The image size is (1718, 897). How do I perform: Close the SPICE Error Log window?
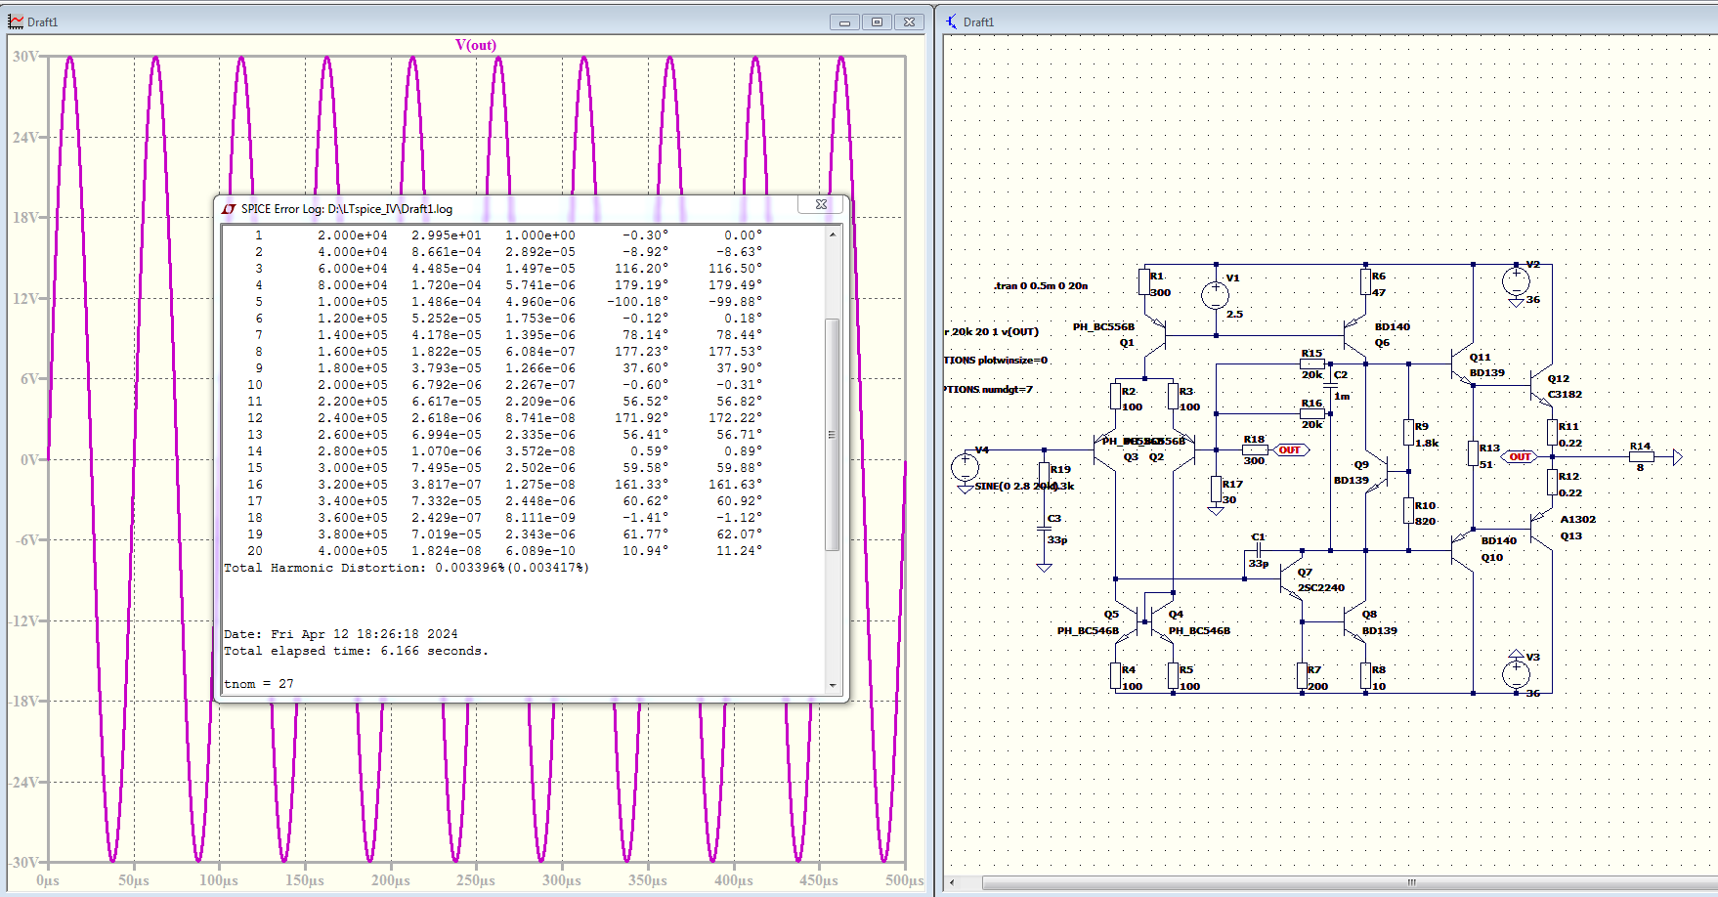[821, 204]
